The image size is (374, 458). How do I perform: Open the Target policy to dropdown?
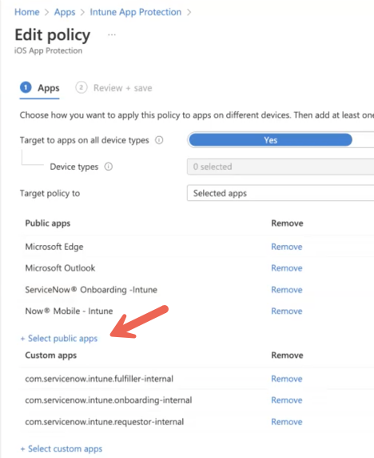(x=280, y=193)
